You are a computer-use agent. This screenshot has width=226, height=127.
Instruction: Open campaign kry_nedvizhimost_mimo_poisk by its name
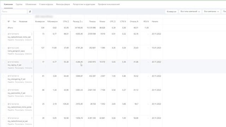point(19,107)
